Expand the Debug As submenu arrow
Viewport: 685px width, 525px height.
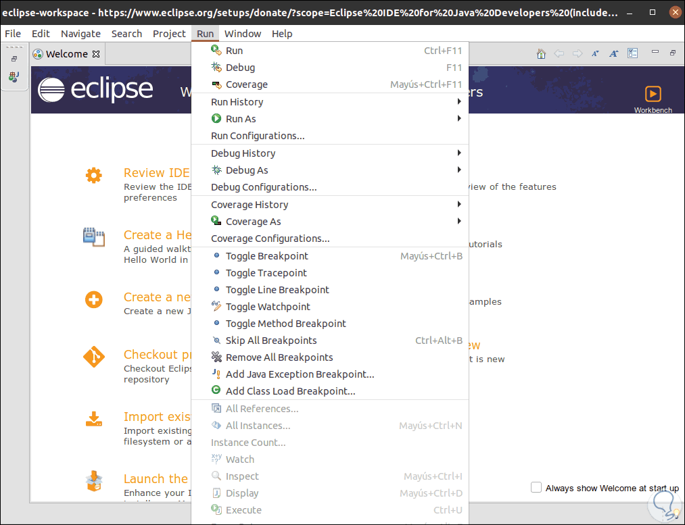click(x=459, y=170)
